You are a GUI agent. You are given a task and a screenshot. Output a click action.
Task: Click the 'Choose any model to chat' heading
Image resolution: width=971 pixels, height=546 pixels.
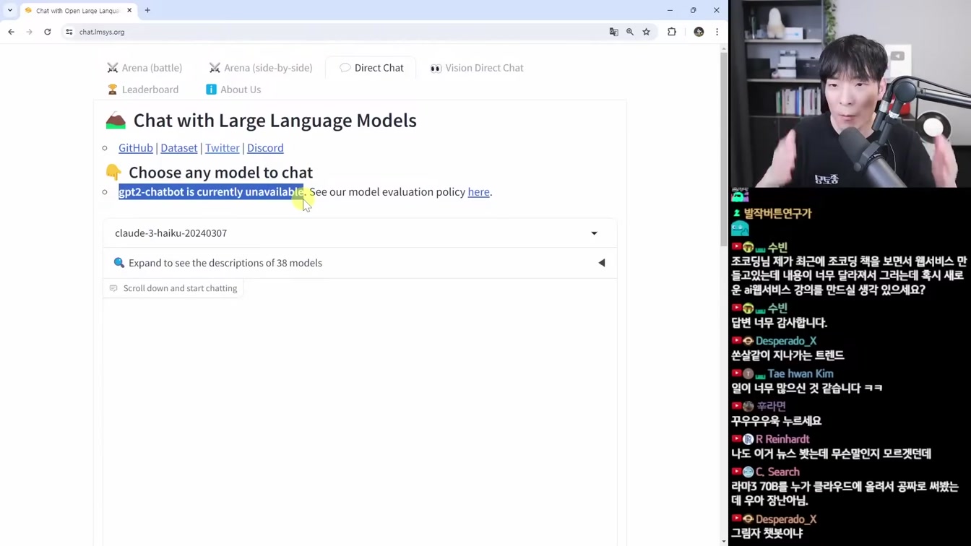220,172
